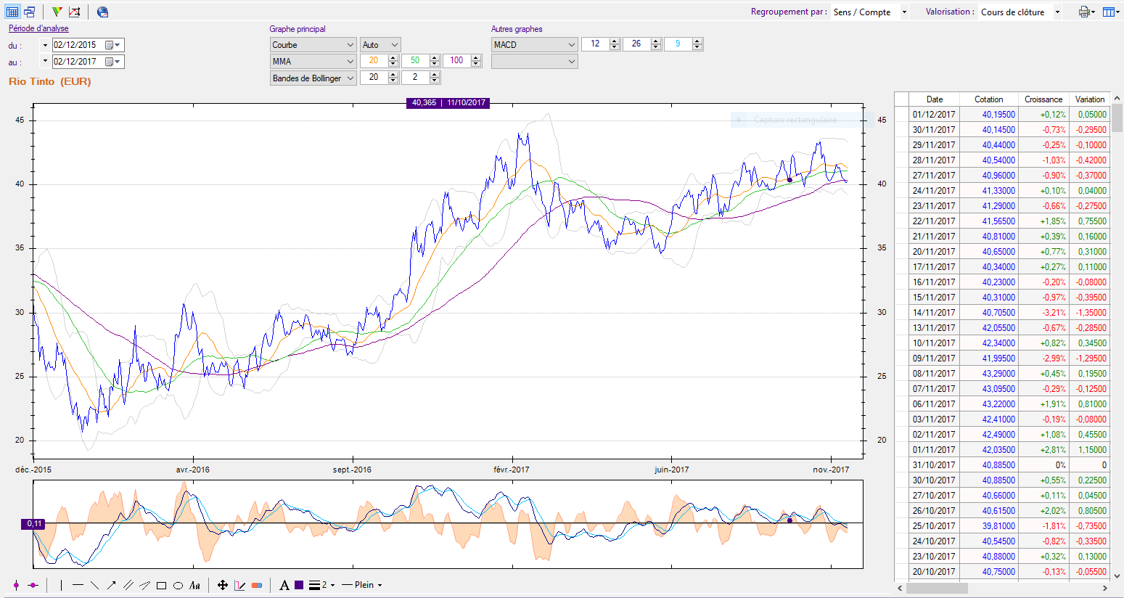The width and height of the screenshot is (1124, 598).
Task: Click the eraser tool icon
Action: [257, 586]
